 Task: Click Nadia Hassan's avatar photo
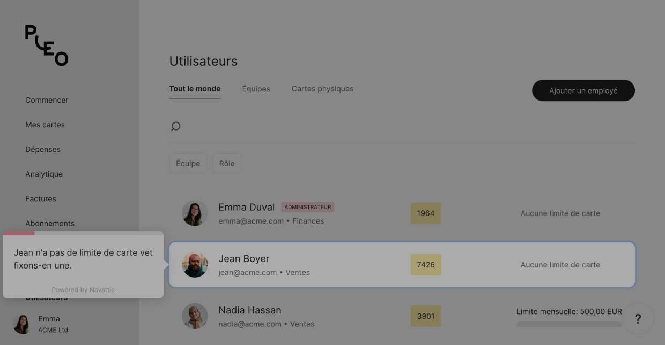(195, 316)
